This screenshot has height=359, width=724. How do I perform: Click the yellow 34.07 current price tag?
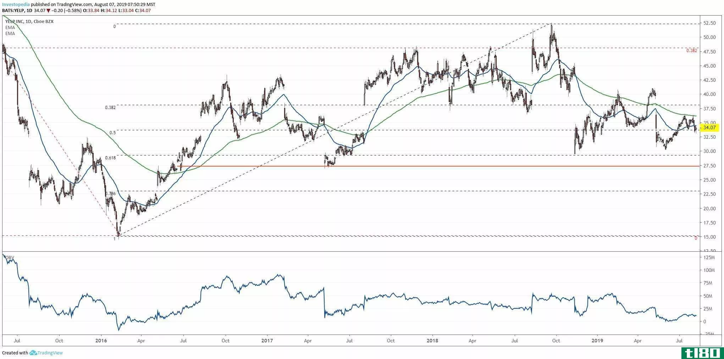[x=709, y=127]
